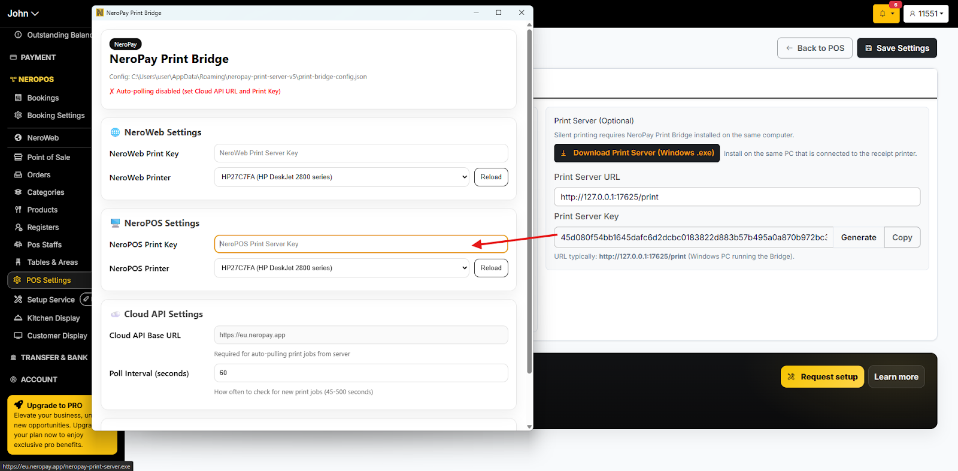Expand the John account dropdown

23,13
